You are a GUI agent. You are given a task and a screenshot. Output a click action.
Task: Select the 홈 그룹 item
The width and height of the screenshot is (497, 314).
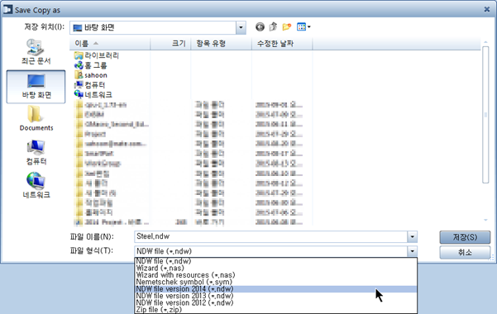click(x=91, y=65)
